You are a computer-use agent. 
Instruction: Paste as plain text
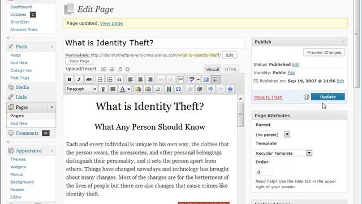[138, 89]
